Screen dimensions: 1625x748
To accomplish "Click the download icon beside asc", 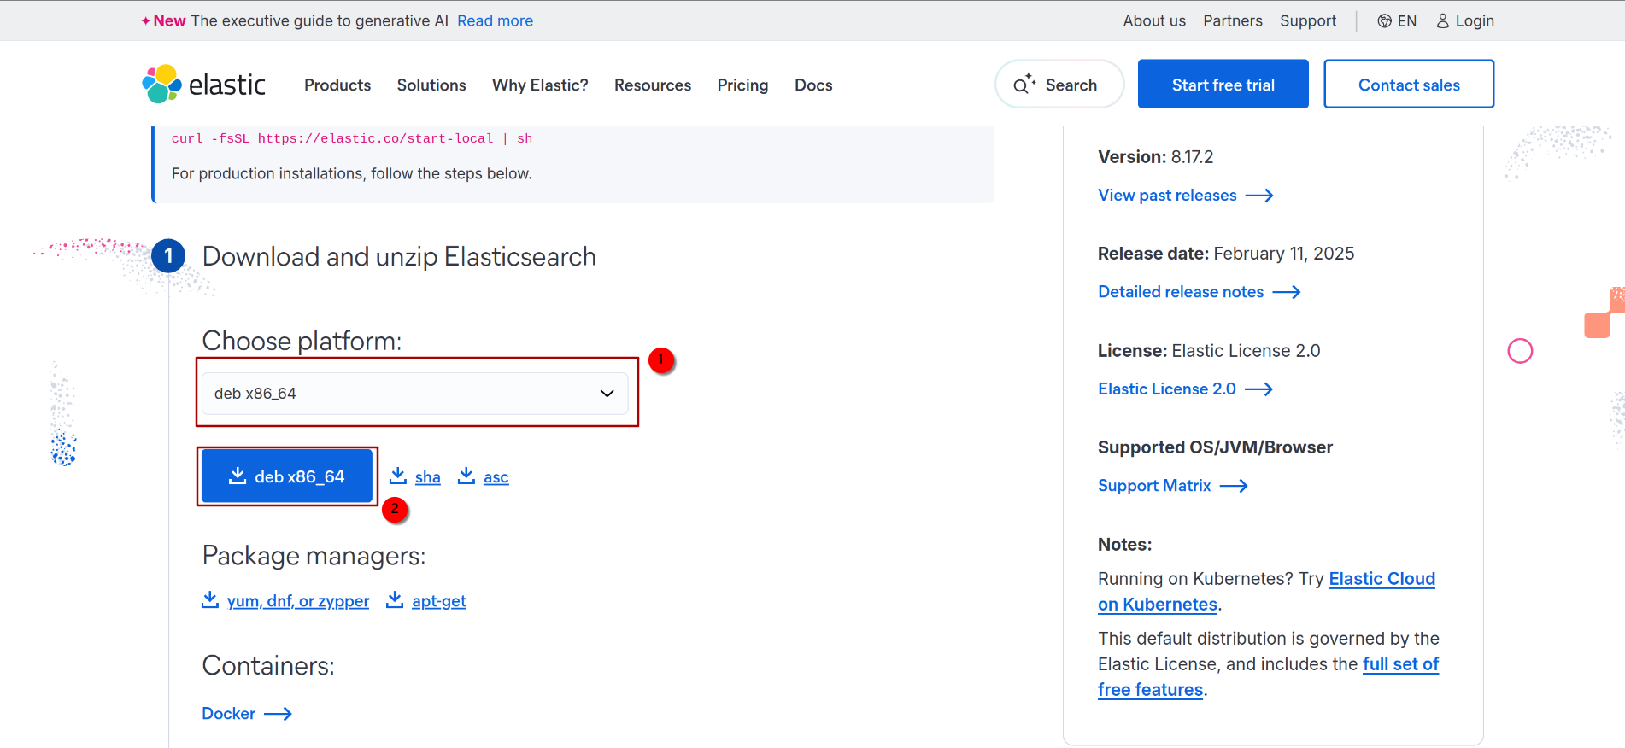I will pyautogui.click(x=466, y=476).
